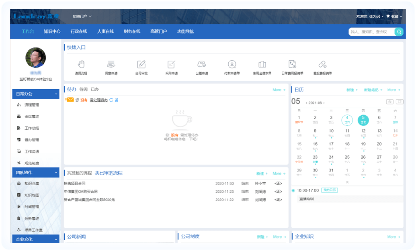Click the 用章申请 quick entry icon
The height and width of the screenshot is (251, 416).
111,64
